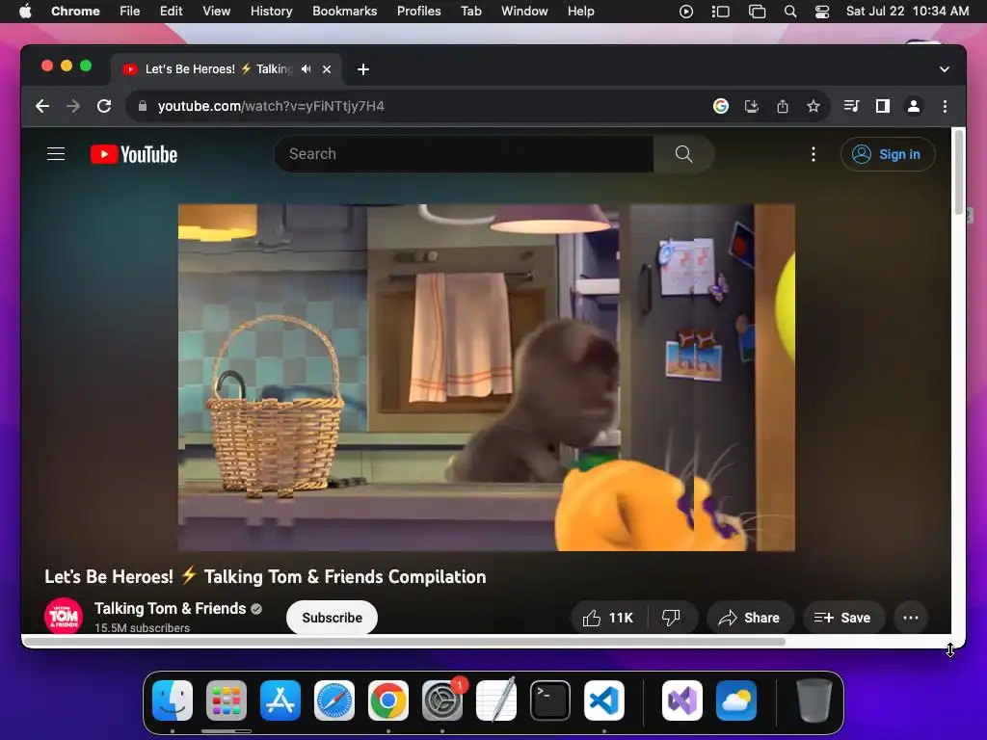
Task: Reload the YouTube page
Action: point(104,106)
